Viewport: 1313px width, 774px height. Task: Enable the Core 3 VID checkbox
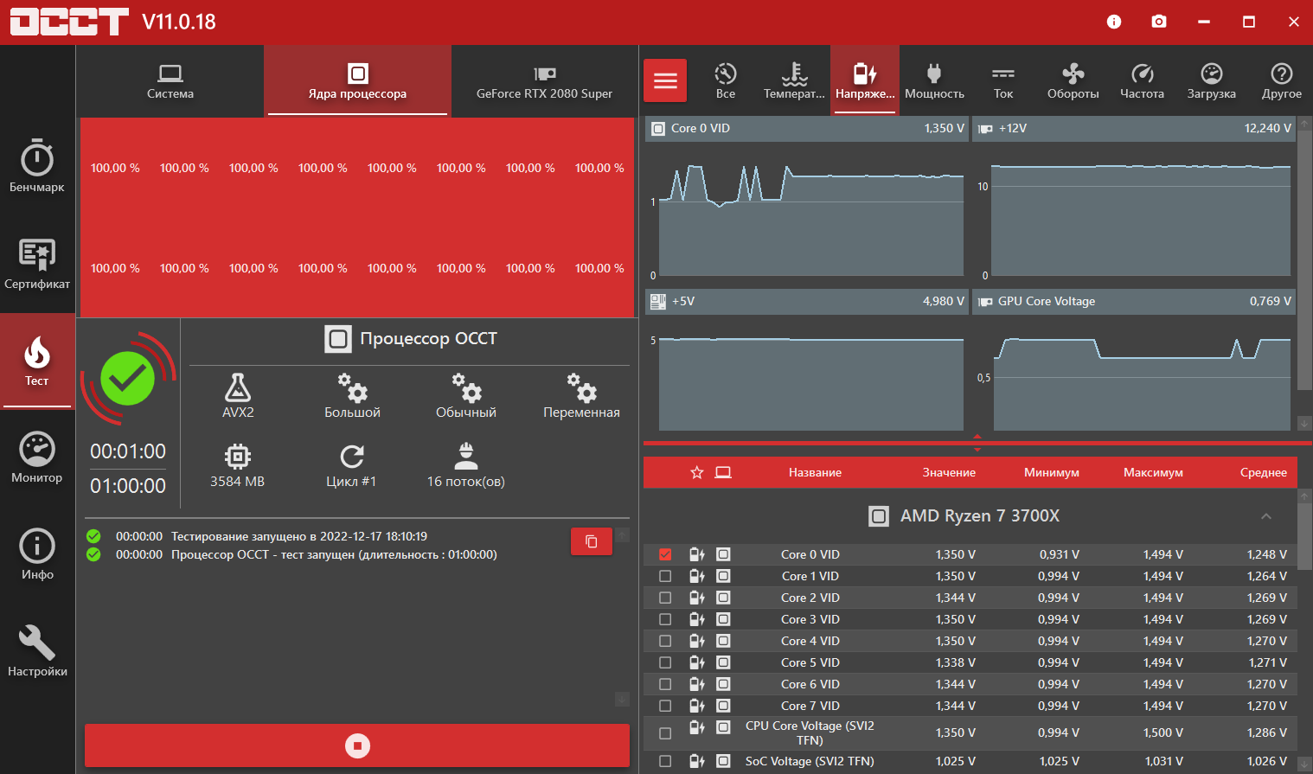coord(665,619)
